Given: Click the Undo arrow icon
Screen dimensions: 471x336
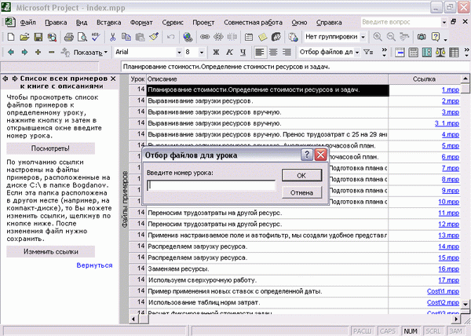Looking at the screenshot, I should tap(170, 37).
